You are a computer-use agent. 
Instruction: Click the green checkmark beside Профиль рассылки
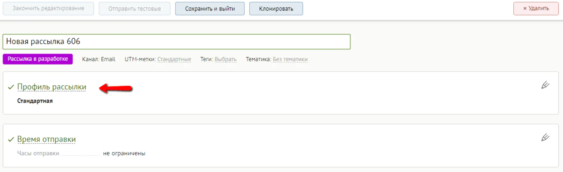[11, 87]
